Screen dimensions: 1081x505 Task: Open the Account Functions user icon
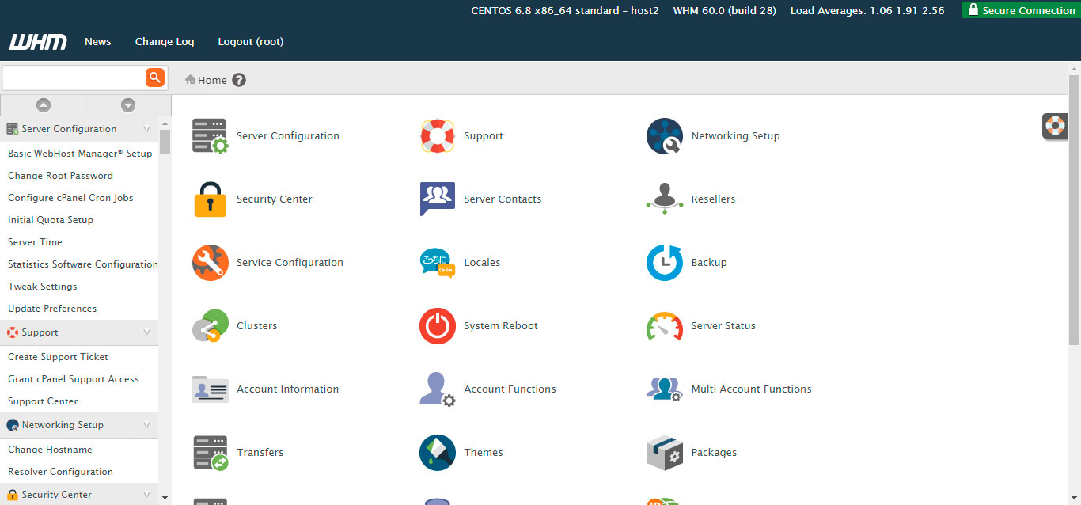coord(438,389)
